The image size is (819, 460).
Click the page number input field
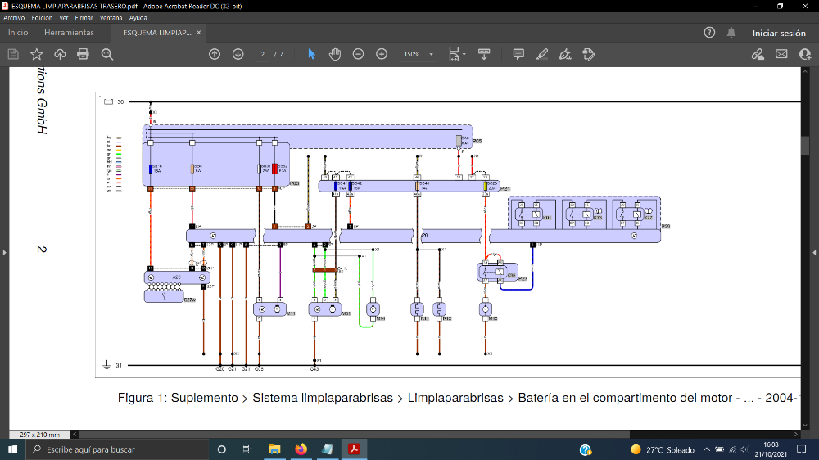point(263,54)
